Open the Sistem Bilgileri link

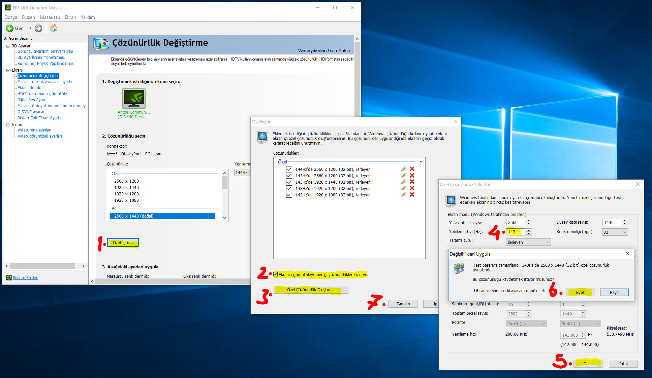26,277
